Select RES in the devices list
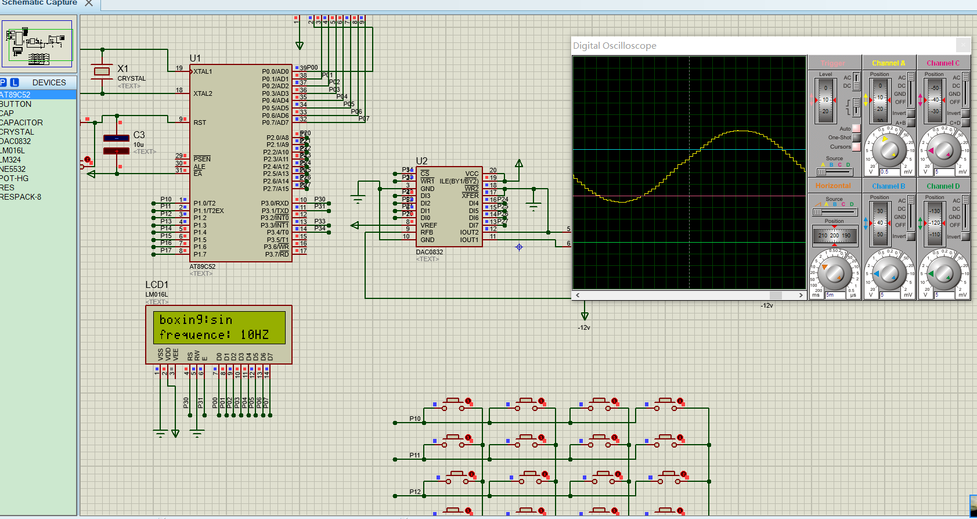 click(38, 188)
